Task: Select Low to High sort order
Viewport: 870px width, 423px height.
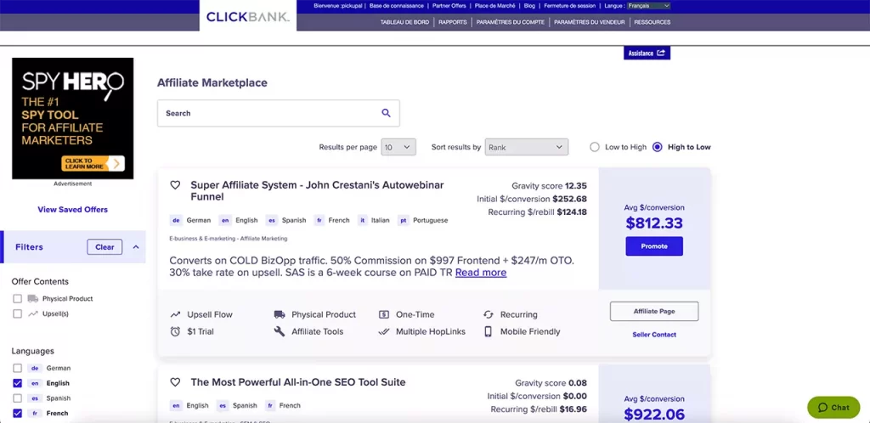Action: (595, 147)
